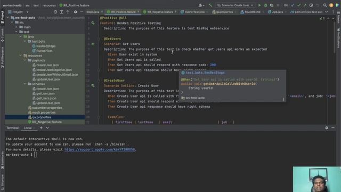The width and height of the screenshot is (341, 192).
Task: Collapse the test folder
Action: pos(17,32)
